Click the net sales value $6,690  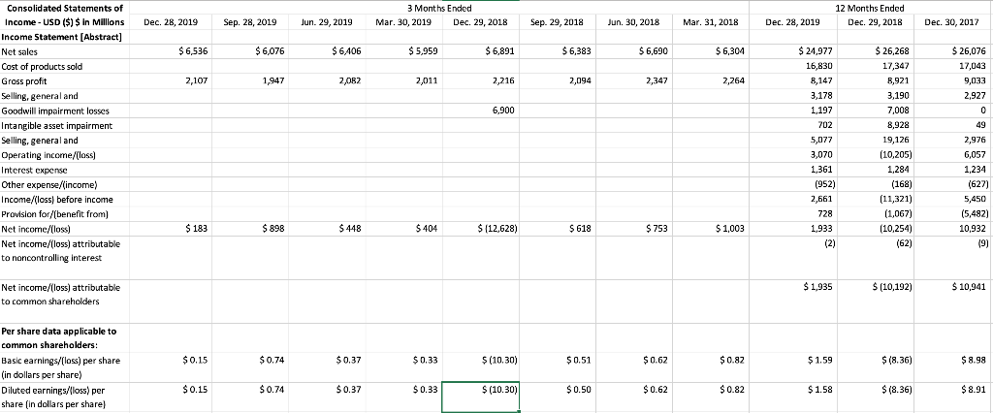coord(652,52)
